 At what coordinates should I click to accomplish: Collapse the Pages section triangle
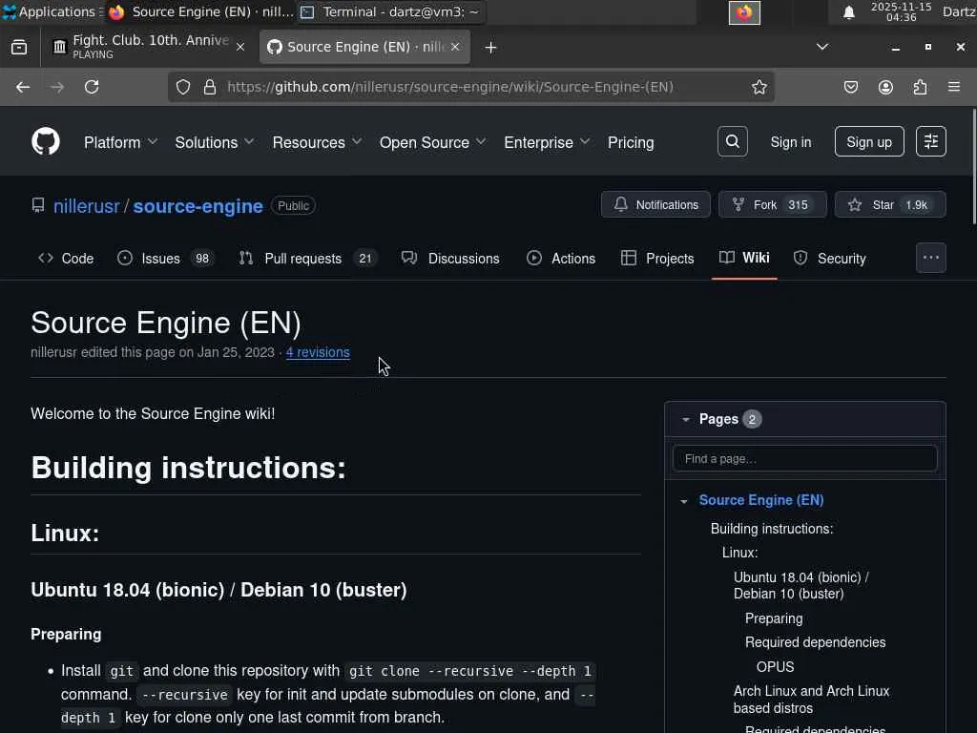tap(685, 419)
